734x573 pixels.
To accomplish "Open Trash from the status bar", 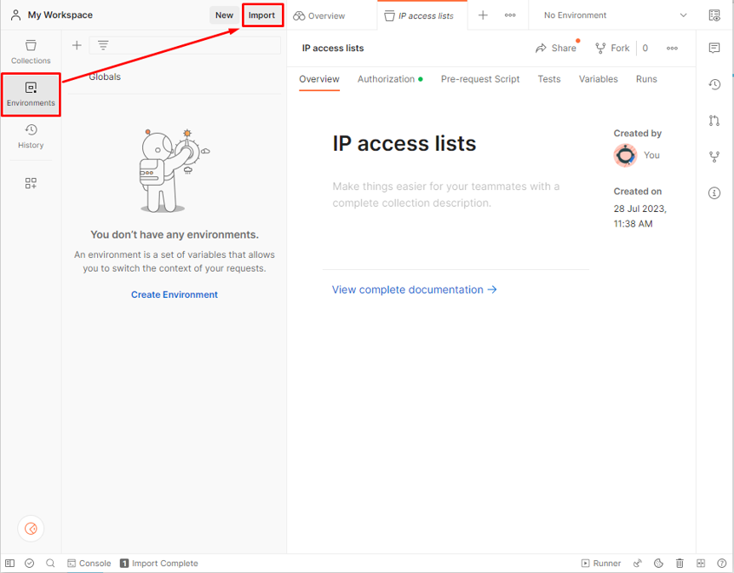I will coord(680,564).
